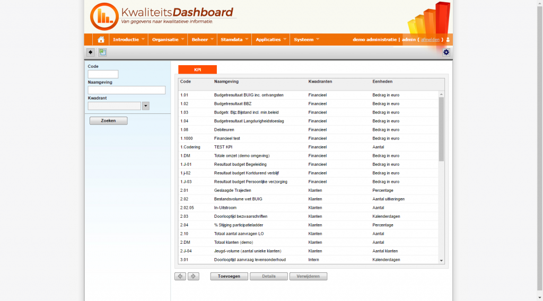Select the KPI tab
This screenshot has width=543, height=301.
coord(197,69)
